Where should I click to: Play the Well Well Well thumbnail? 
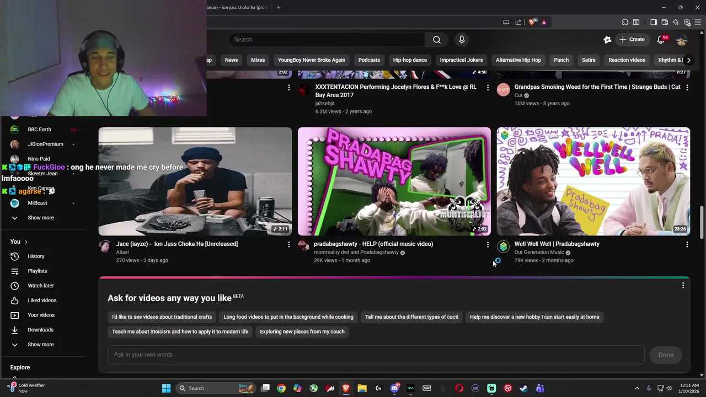[593, 181]
